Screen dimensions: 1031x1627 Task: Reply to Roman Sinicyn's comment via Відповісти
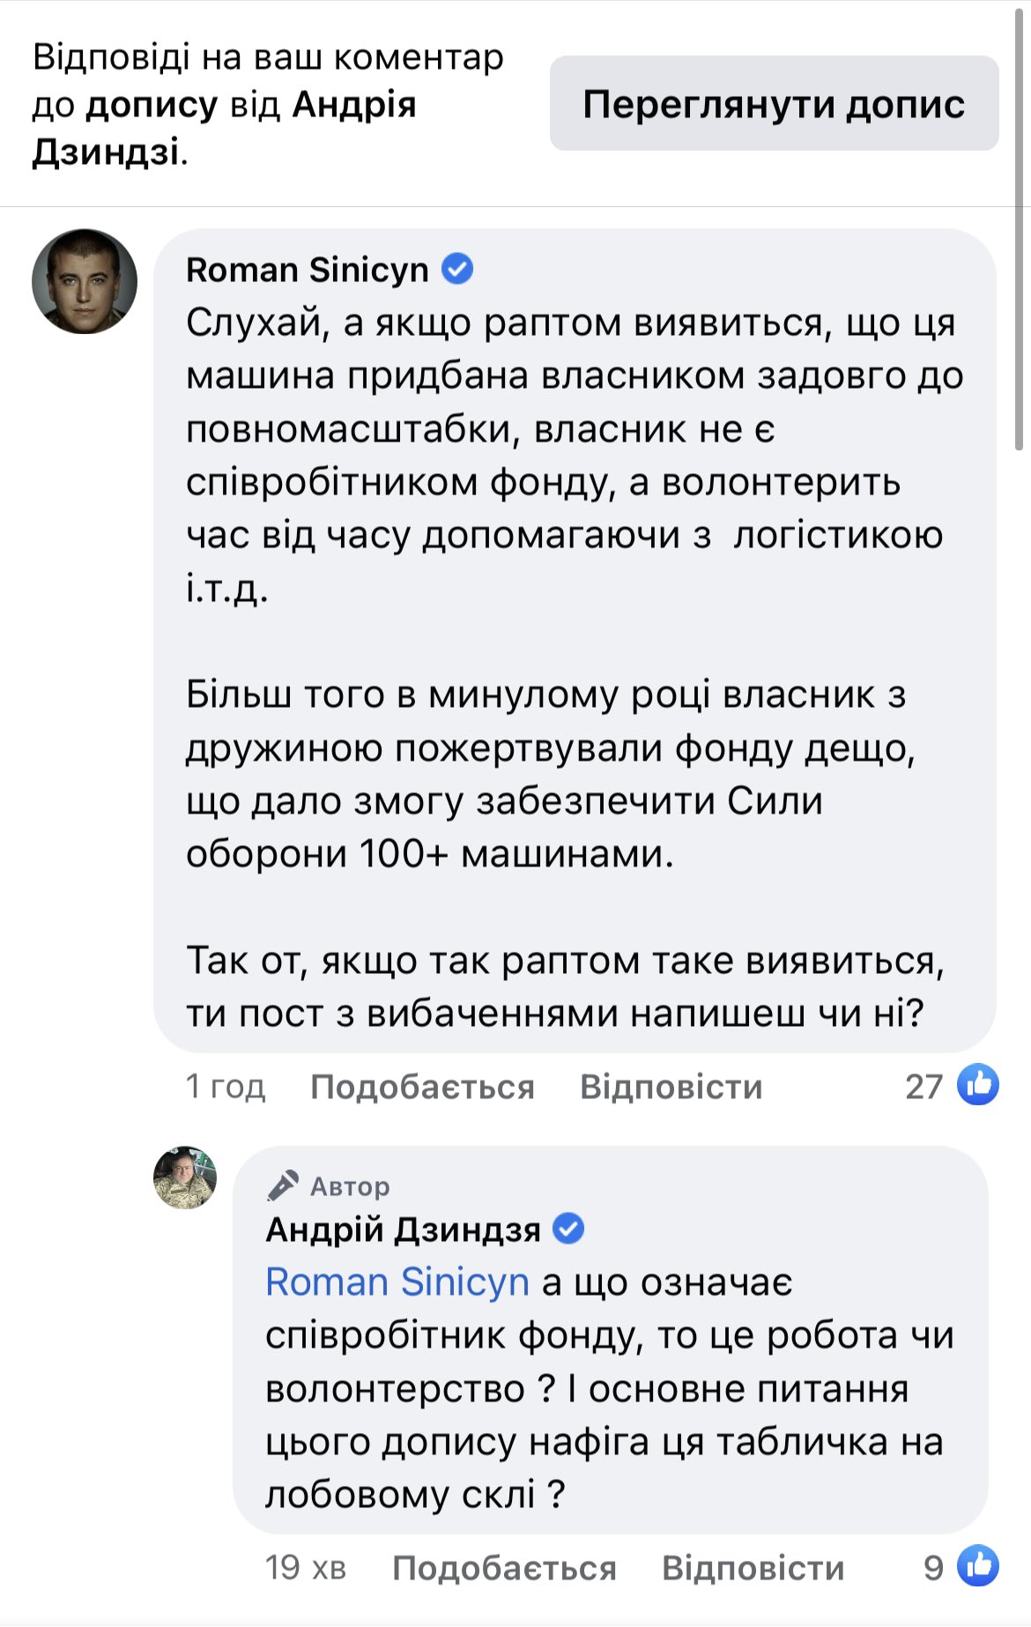(671, 1087)
